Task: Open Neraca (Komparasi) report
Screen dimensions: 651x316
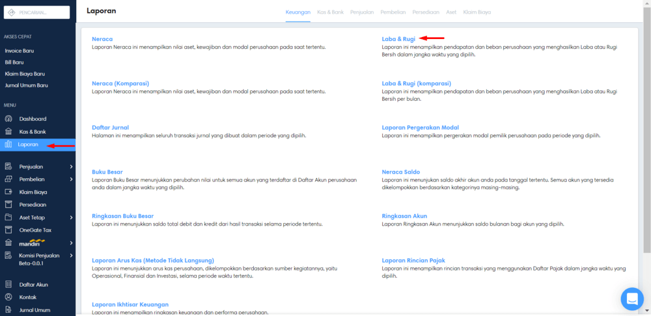Action: coord(120,83)
